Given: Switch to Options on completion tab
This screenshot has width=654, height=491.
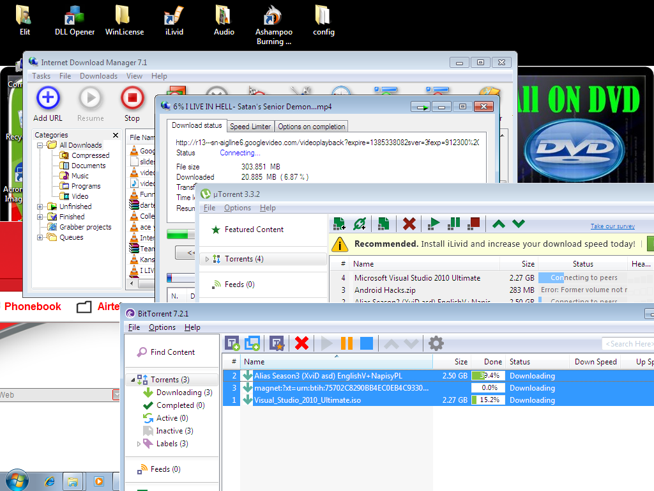Looking at the screenshot, I should point(311,126).
